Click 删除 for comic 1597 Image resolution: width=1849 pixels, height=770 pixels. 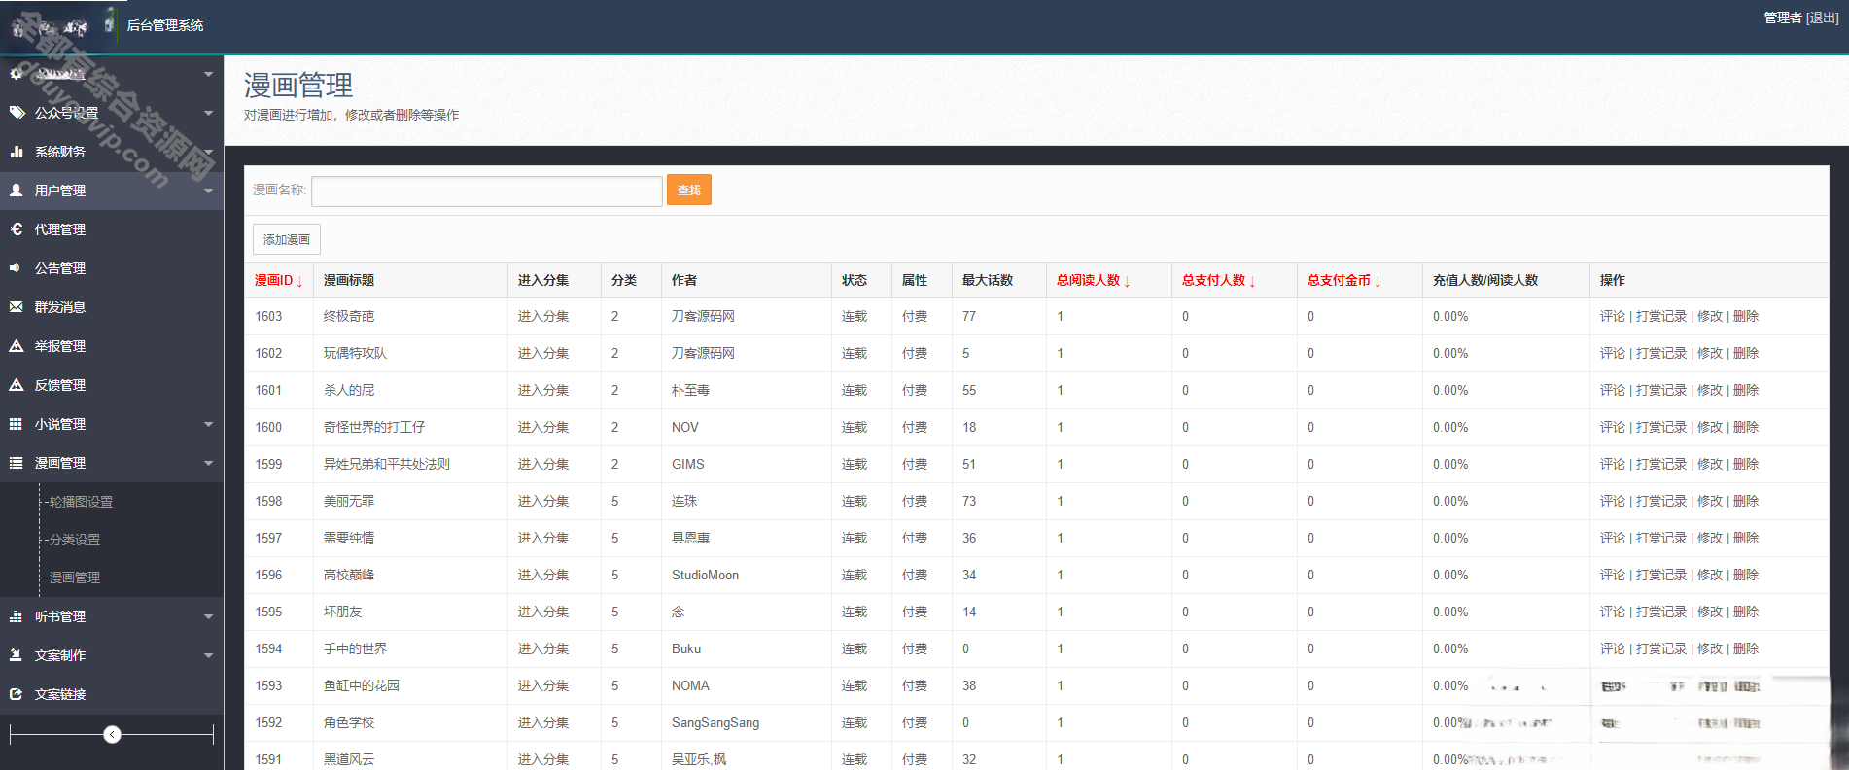coord(1746,538)
